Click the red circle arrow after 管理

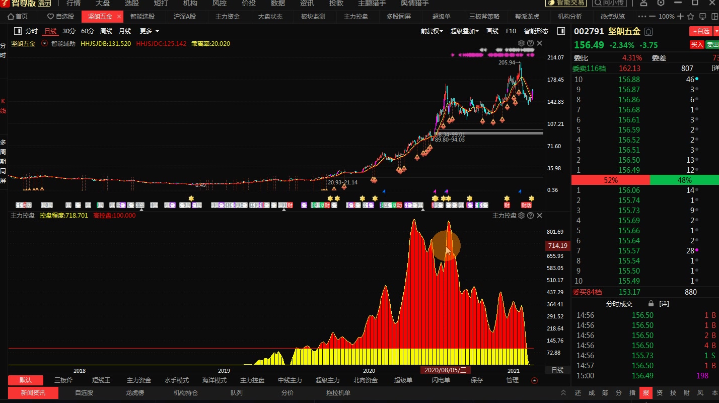tap(534, 381)
